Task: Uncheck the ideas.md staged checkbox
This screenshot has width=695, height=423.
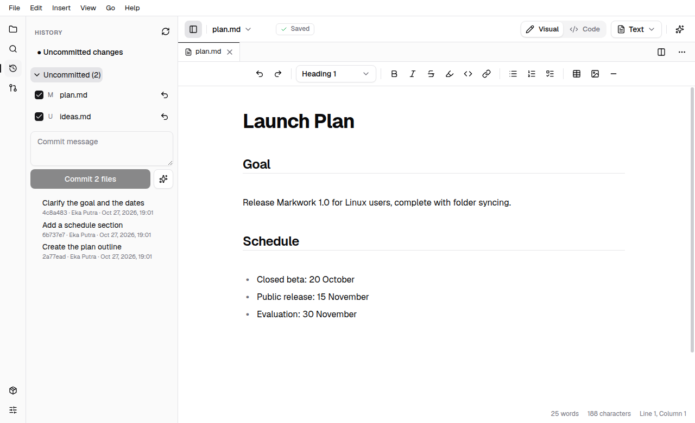Action: click(x=39, y=117)
